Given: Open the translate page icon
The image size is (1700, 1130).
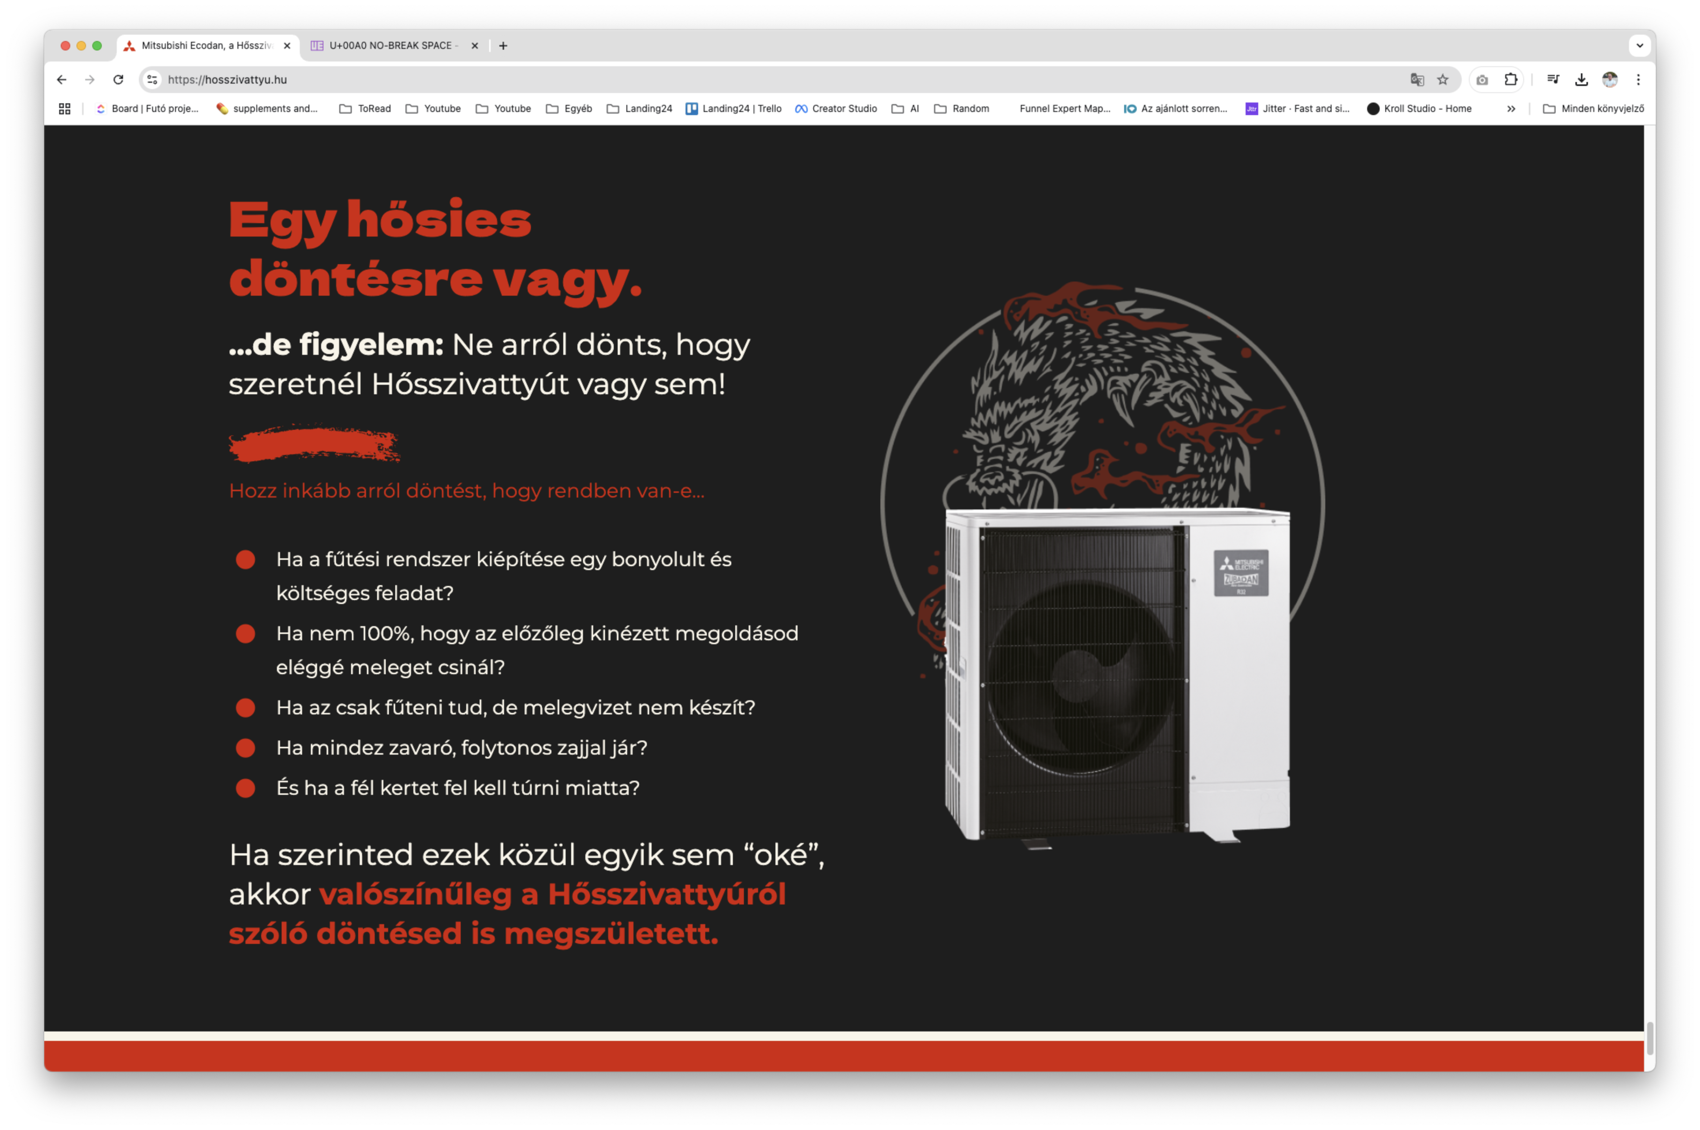Looking at the screenshot, I should tap(1417, 79).
